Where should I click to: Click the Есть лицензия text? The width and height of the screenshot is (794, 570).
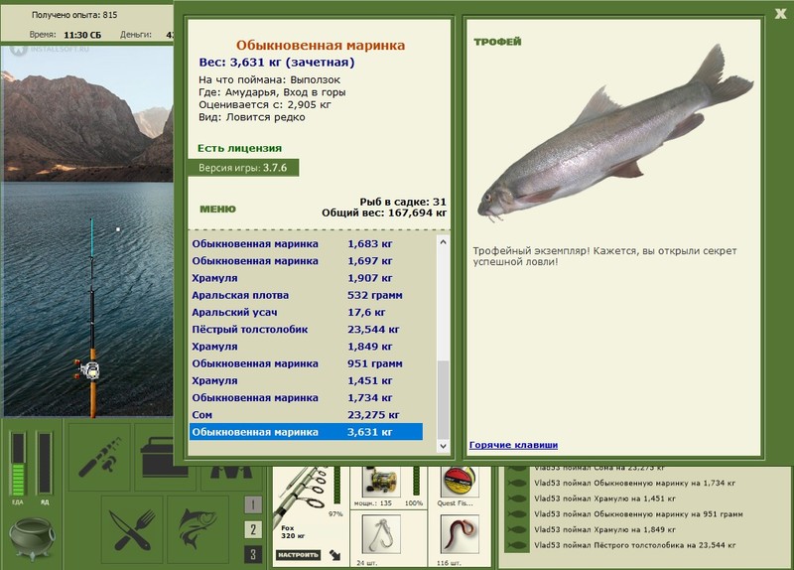pos(239,148)
